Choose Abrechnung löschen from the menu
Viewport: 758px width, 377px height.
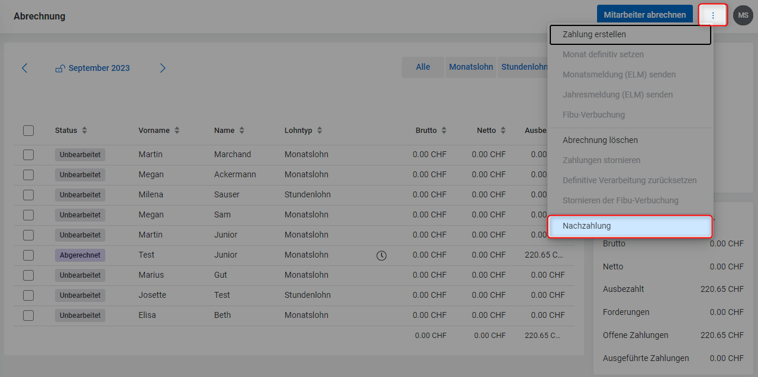(x=600, y=141)
